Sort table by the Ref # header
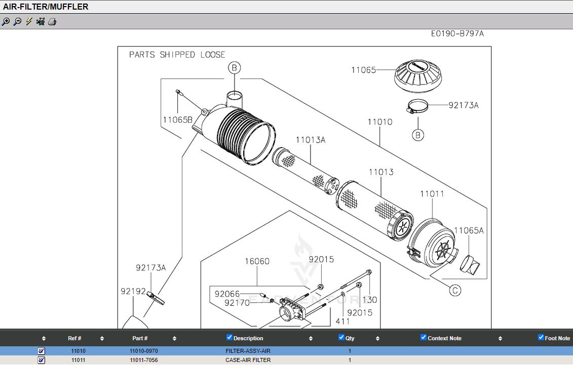The image size is (573, 365). tap(74, 339)
